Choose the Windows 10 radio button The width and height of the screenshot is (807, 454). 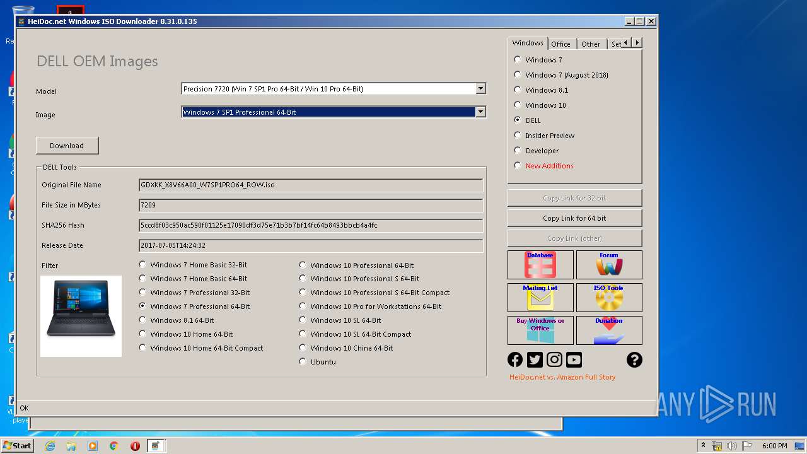(x=518, y=105)
